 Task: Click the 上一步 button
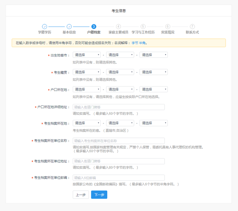(x=81, y=195)
